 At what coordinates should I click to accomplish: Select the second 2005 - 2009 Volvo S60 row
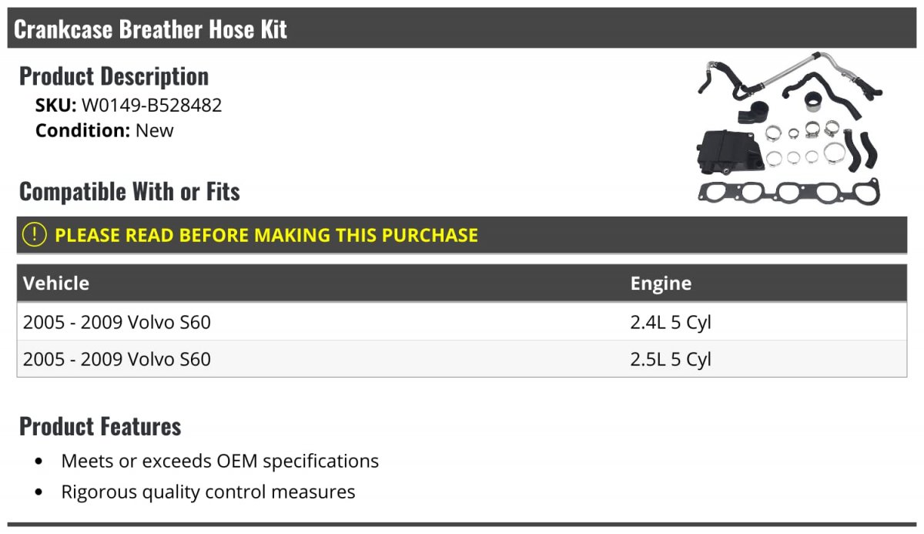[x=117, y=359]
